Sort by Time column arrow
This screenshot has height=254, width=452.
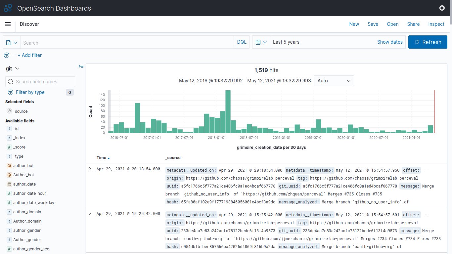pyautogui.click(x=109, y=158)
